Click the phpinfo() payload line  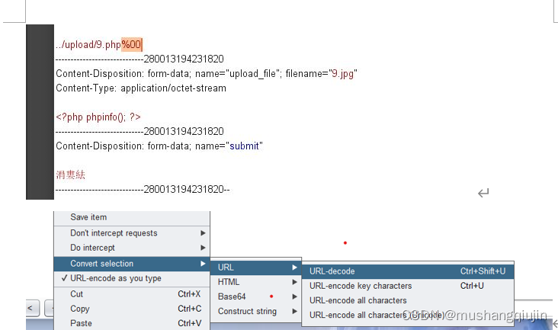point(98,117)
